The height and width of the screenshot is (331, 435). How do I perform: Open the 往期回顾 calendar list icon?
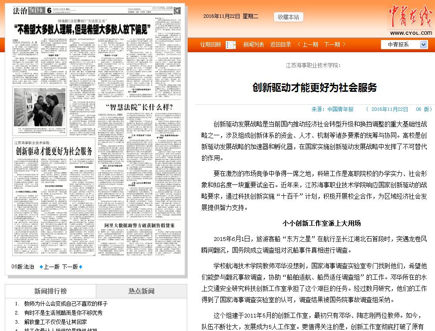click(231, 45)
